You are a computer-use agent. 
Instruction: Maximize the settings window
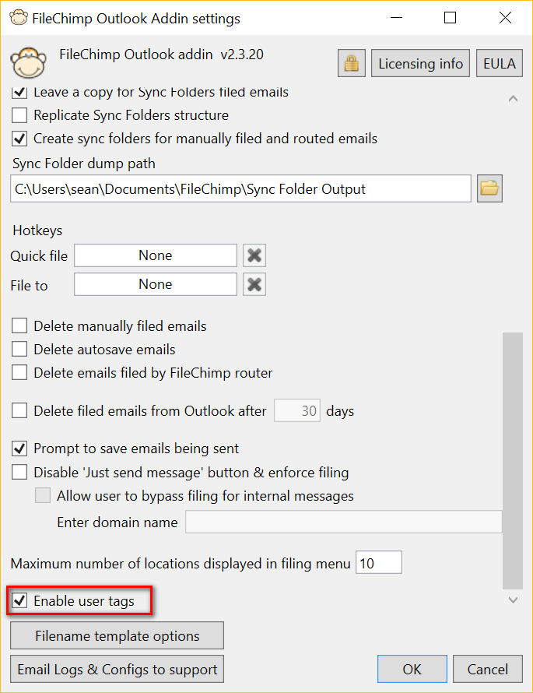(450, 18)
